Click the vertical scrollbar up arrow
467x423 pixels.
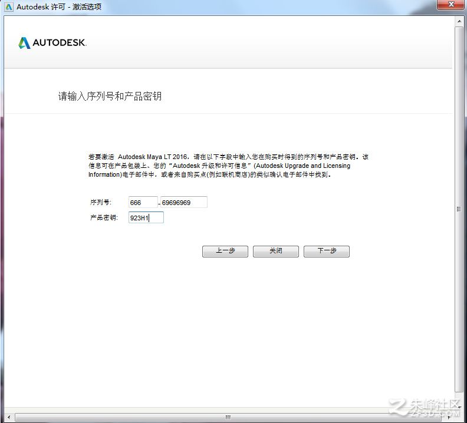point(459,21)
